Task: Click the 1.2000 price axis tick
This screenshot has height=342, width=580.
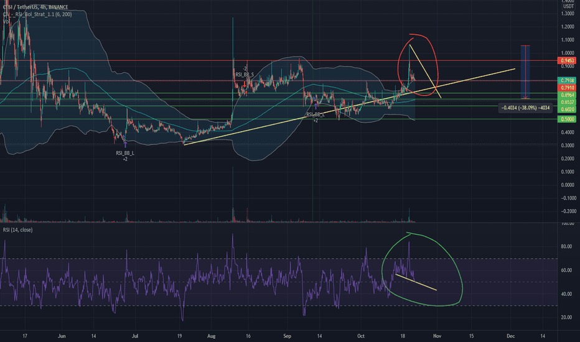Action: (x=568, y=27)
